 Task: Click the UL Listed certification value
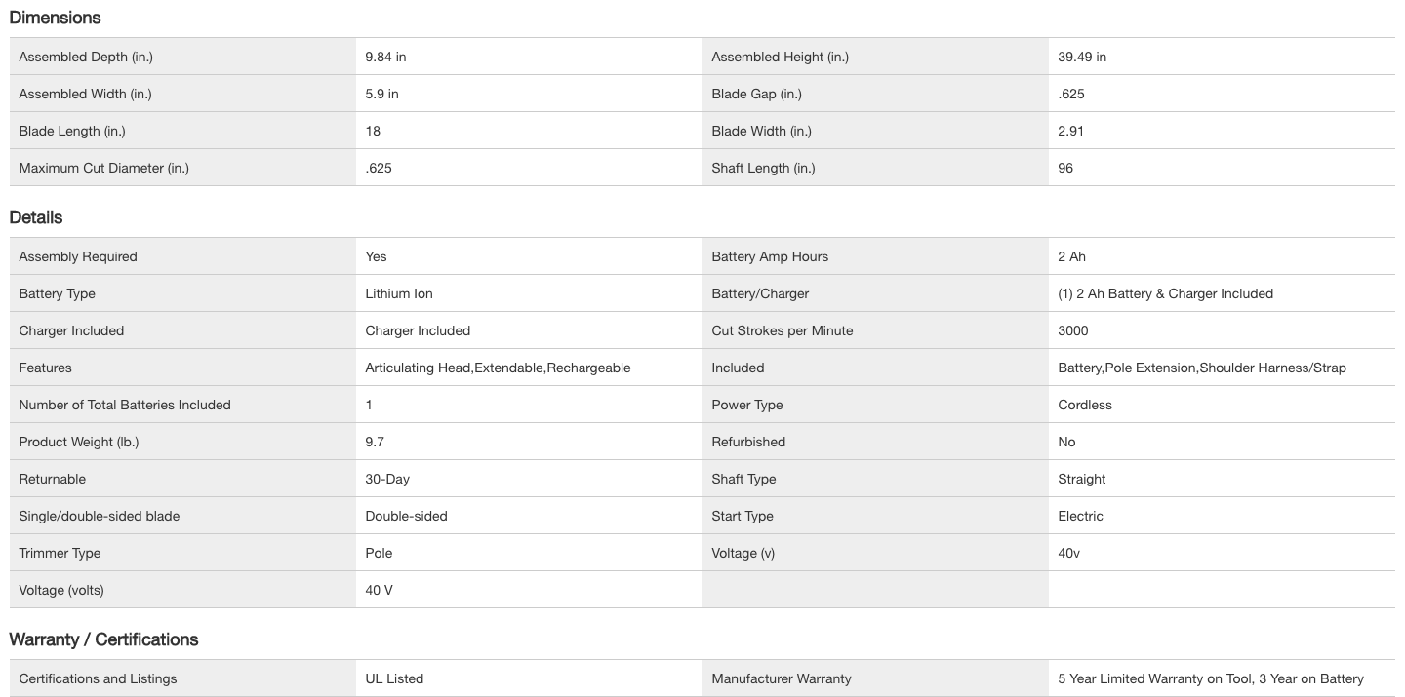click(394, 679)
